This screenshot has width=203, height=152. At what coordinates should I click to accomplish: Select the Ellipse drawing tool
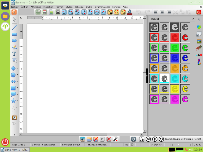[14, 41]
